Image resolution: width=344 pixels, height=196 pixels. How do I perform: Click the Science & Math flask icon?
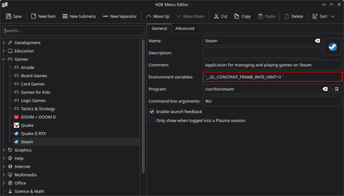[x=10, y=191]
